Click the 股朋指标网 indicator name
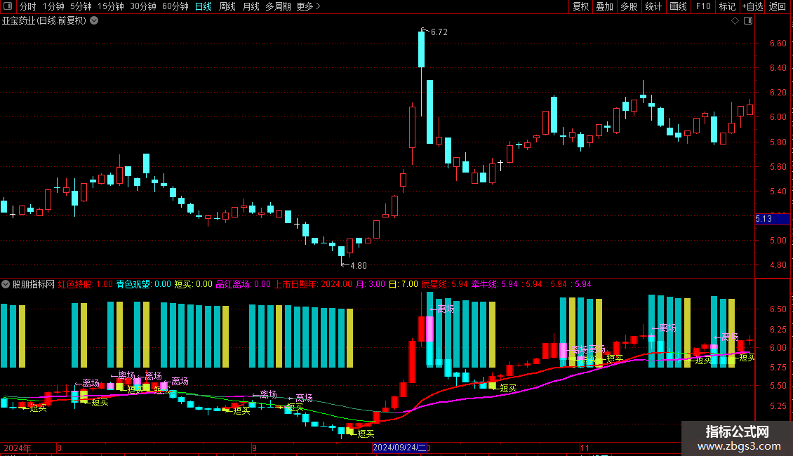This screenshot has width=793, height=456. [x=34, y=284]
